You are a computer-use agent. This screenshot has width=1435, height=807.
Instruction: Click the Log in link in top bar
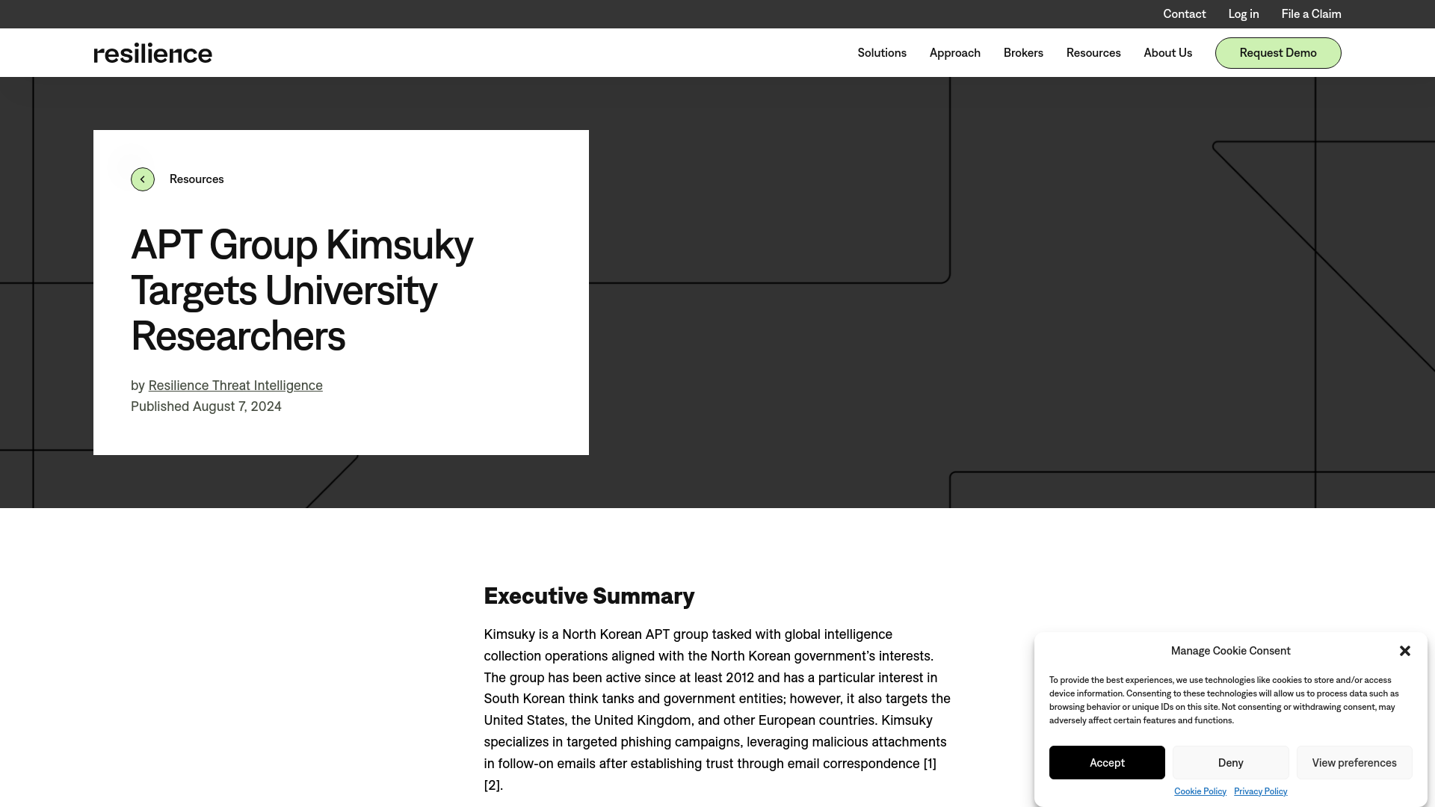[x=1244, y=13]
